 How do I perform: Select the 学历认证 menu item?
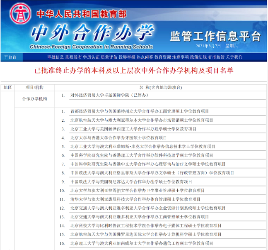[x=91, y=57]
